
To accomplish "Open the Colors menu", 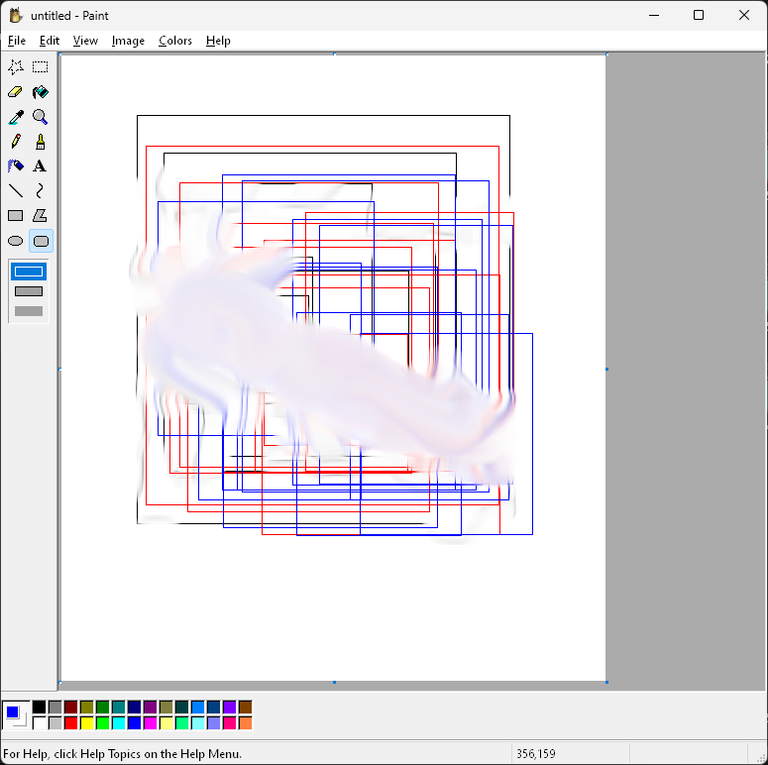I will point(174,41).
